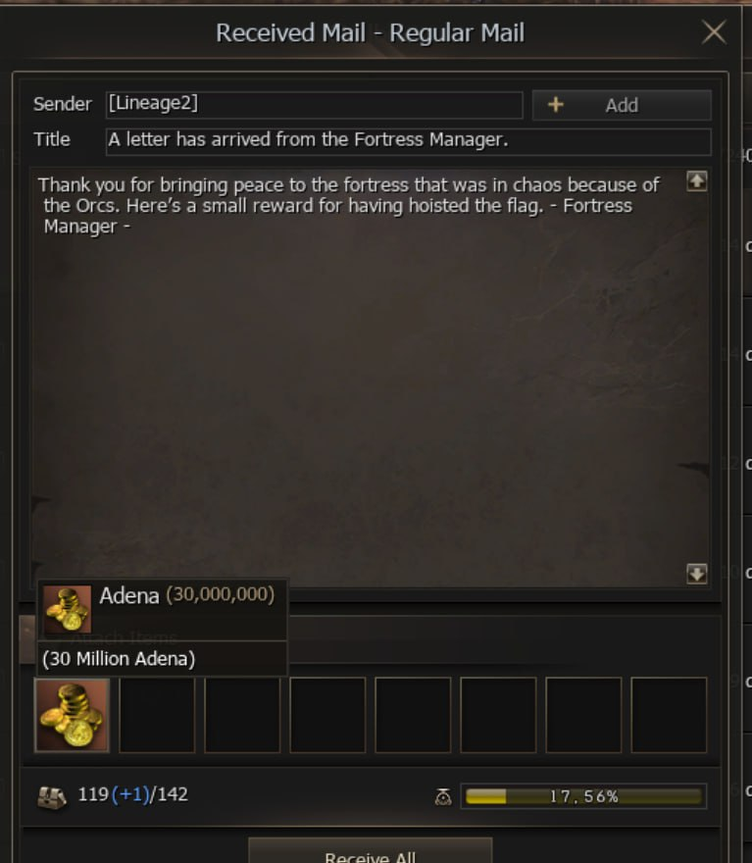Image resolution: width=752 pixels, height=863 pixels.
Task: Add sender Lineage2 to contacts
Action: 622,105
